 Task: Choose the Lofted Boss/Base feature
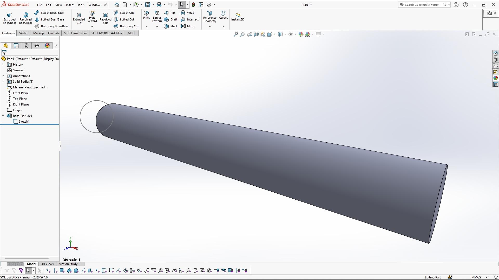coord(49,19)
